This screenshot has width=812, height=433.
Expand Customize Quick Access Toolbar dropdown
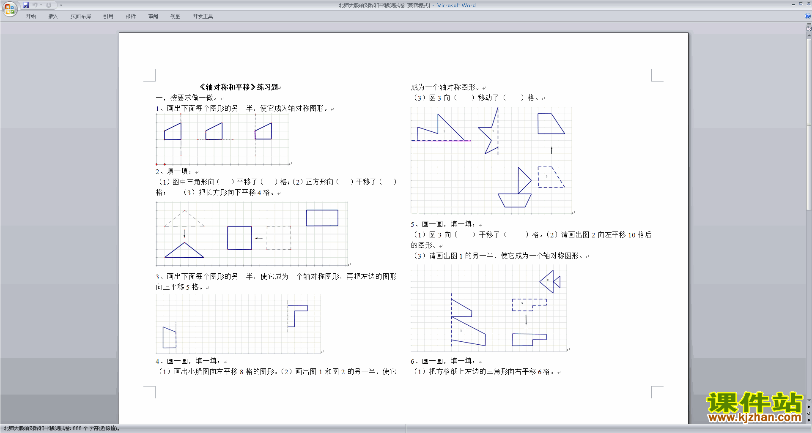click(61, 5)
